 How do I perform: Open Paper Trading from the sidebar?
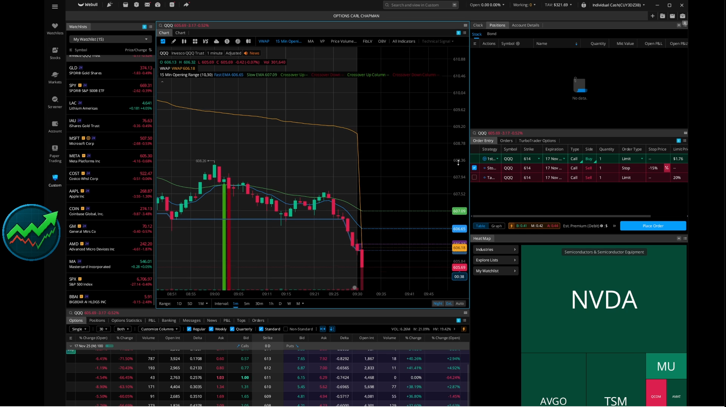pyautogui.click(x=55, y=153)
